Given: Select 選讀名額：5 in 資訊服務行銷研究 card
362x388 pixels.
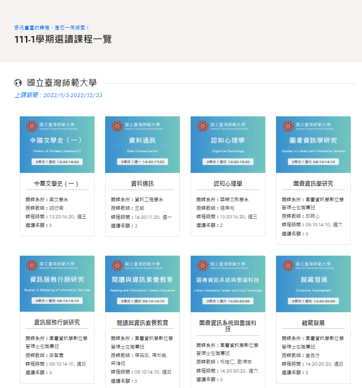Looking at the screenshot, I should tap(38, 373).
